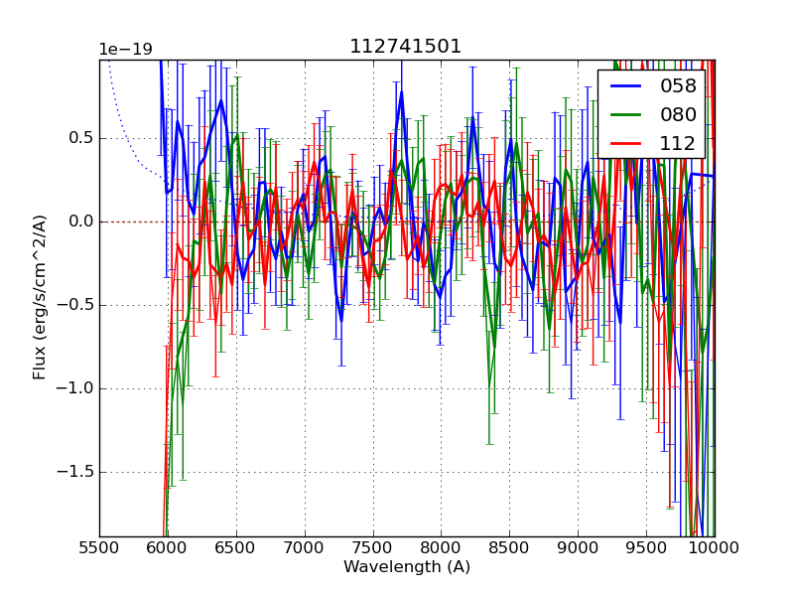Click the Wavelength (A) x-axis label
794x596 pixels.
(407, 567)
